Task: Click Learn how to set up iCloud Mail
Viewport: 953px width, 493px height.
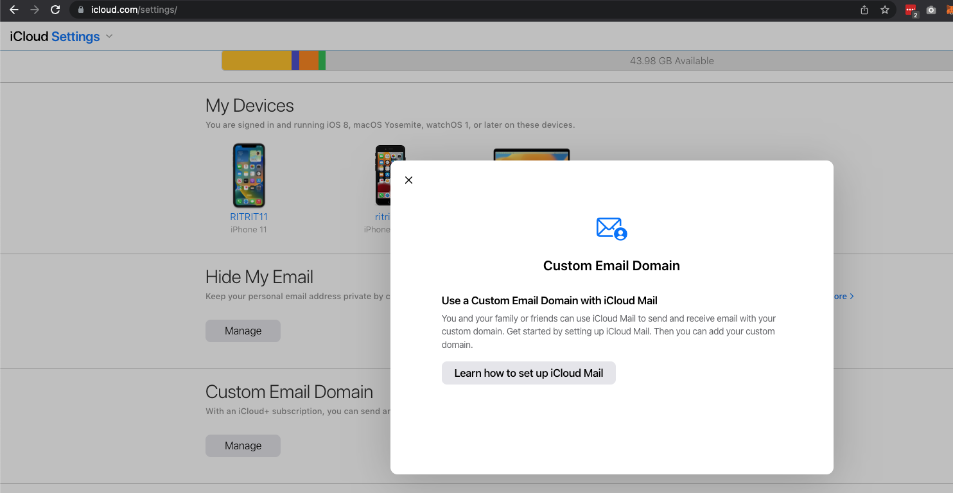Action: [x=529, y=373]
